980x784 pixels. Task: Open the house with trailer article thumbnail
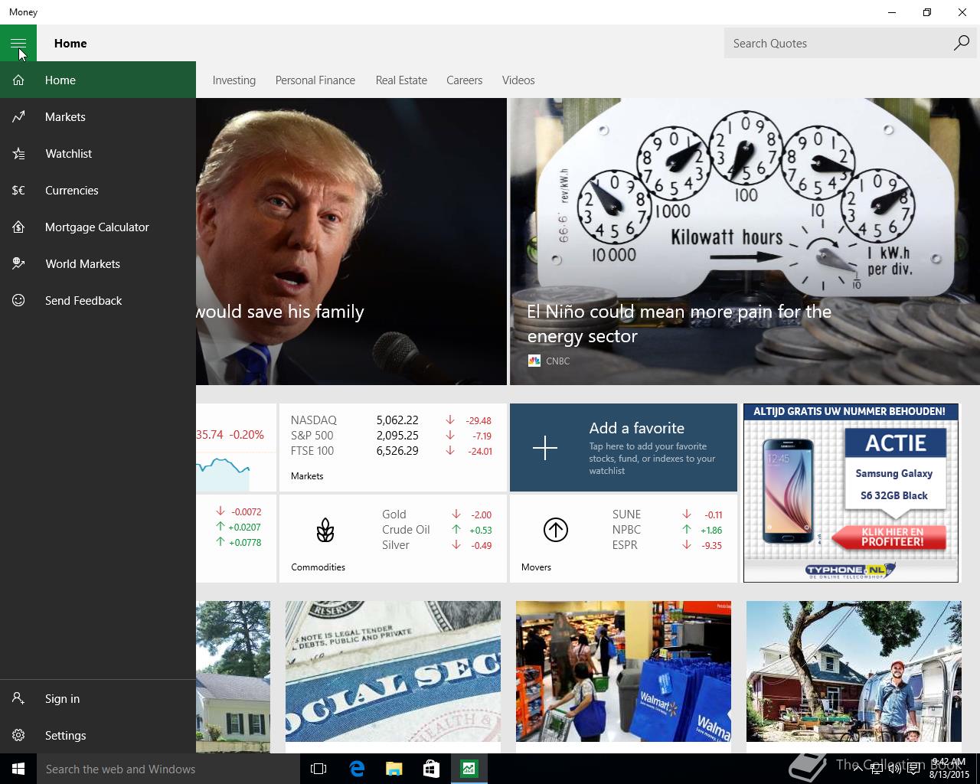tap(854, 671)
